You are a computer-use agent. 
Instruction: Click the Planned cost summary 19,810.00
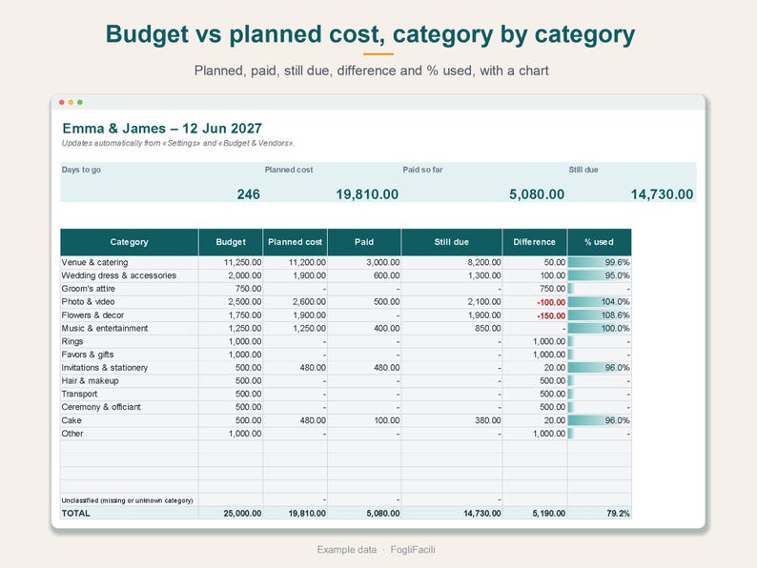pos(367,194)
